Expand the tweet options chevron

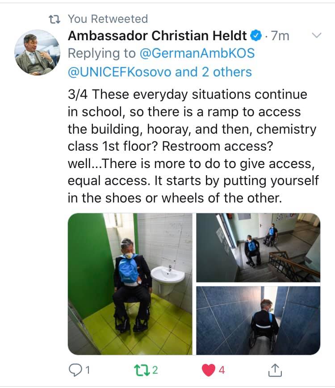pos(316,35)
